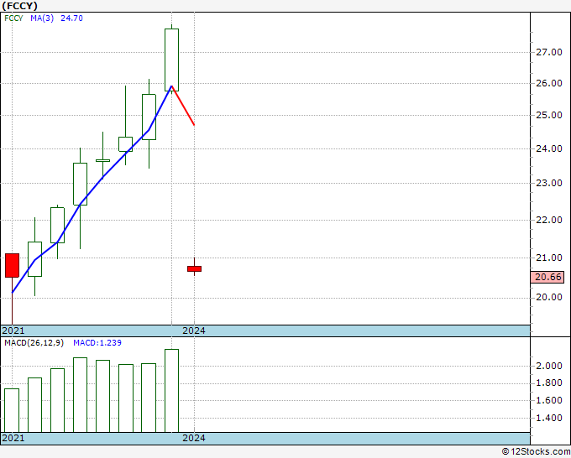The width and height of the screenshot is (571, 458).
Task: Click the 2024 label on MACD axis
Action: 194,438
